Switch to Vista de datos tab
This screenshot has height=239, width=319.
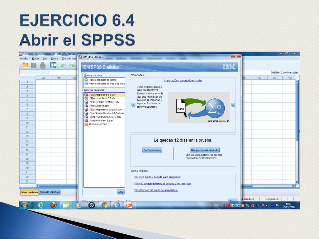point(30,192)
